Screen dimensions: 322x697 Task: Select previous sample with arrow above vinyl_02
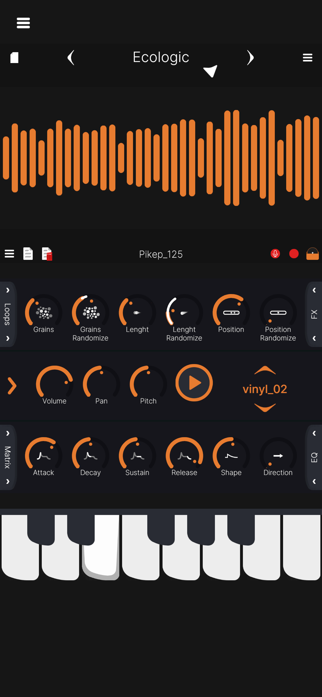pos(265,370)
